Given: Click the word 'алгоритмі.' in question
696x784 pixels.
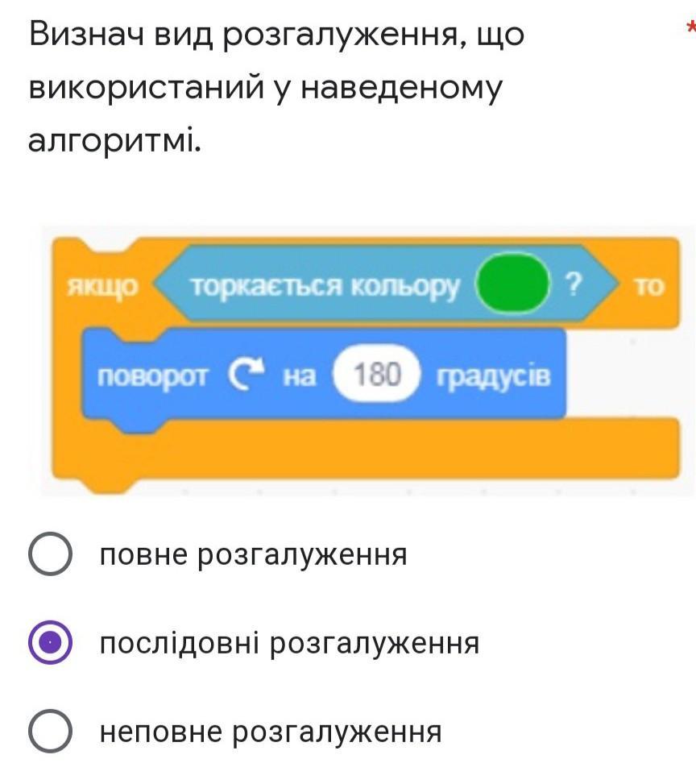Looking at the screenshot, I should pyautogui.click(x=114, y=140).
